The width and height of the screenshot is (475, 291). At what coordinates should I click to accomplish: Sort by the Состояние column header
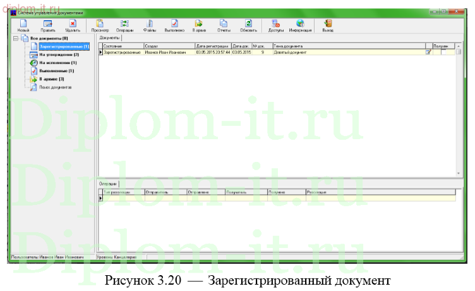[123, 46]
